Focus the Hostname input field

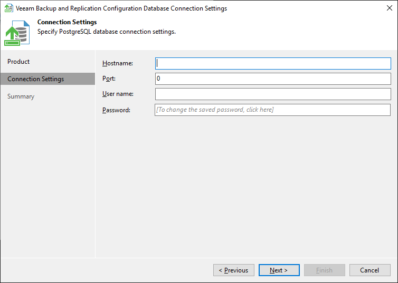click(x=273, y=63)
